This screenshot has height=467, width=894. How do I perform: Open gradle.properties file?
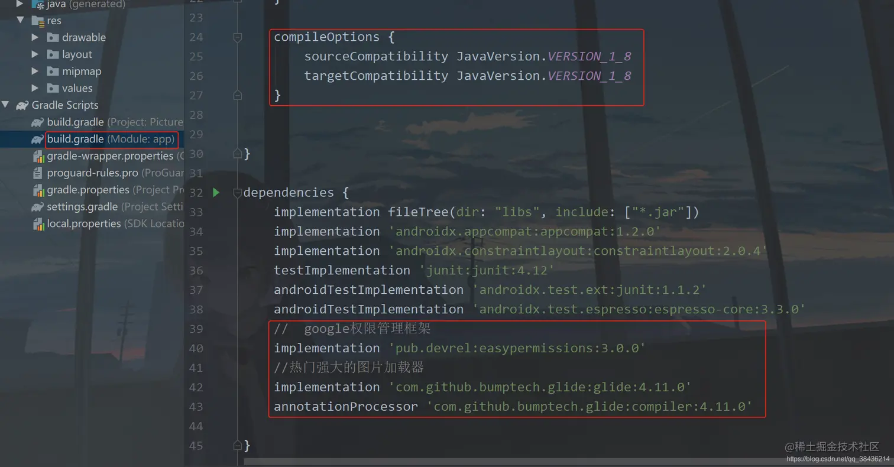[115, 190]
